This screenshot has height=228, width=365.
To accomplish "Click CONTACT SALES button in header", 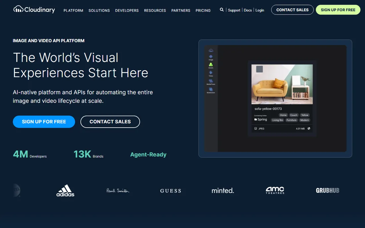I will click(292, 10).
